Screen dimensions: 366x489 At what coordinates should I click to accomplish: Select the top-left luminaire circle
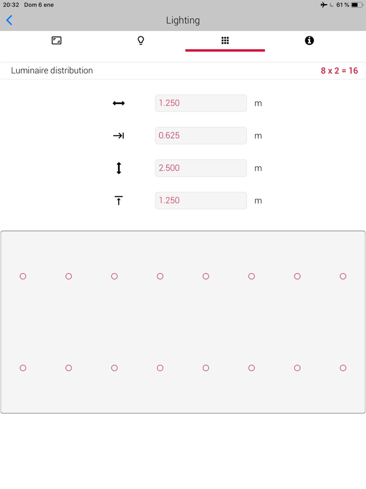click(x=22, y=276)
